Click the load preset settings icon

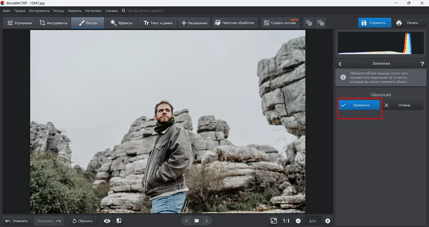pyautogui.click(x=320, y=23)
